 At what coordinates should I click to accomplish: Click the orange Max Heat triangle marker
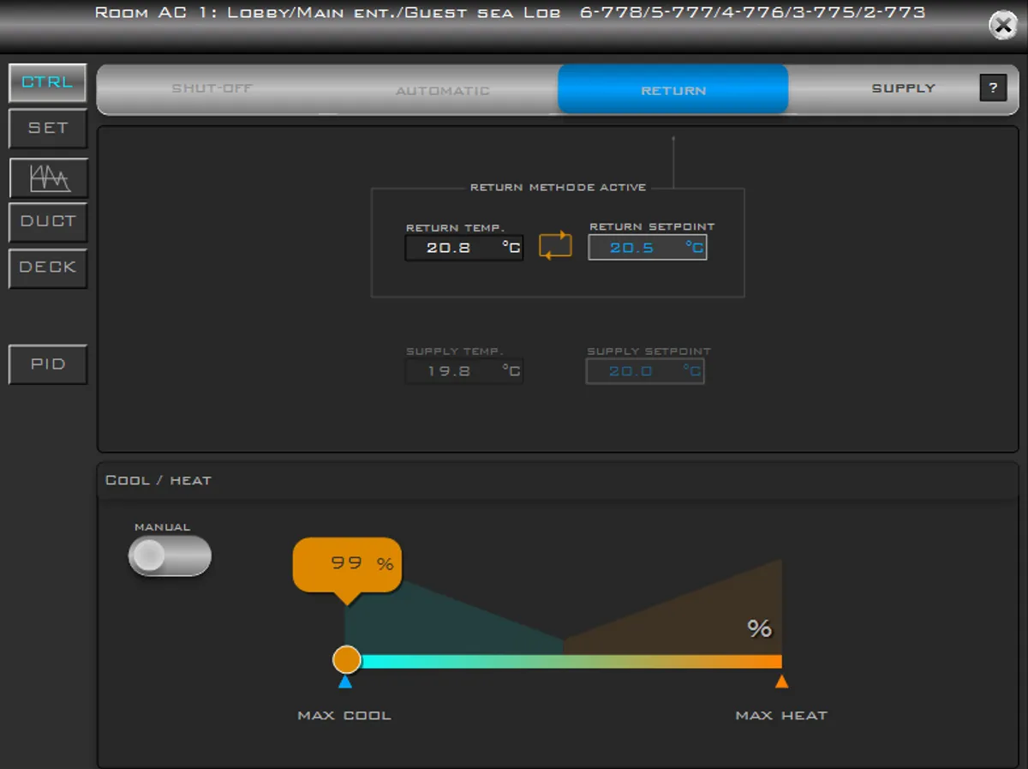pos(781,682)
